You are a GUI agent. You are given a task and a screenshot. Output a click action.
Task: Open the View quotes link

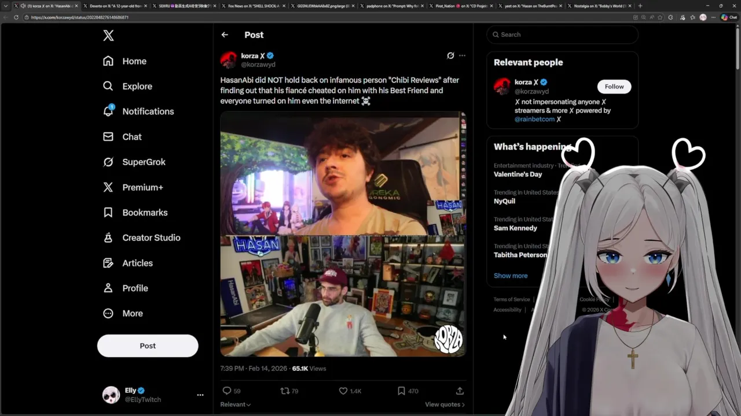445,404
